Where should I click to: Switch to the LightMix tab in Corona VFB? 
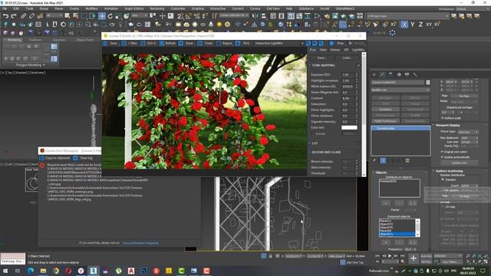358,50
